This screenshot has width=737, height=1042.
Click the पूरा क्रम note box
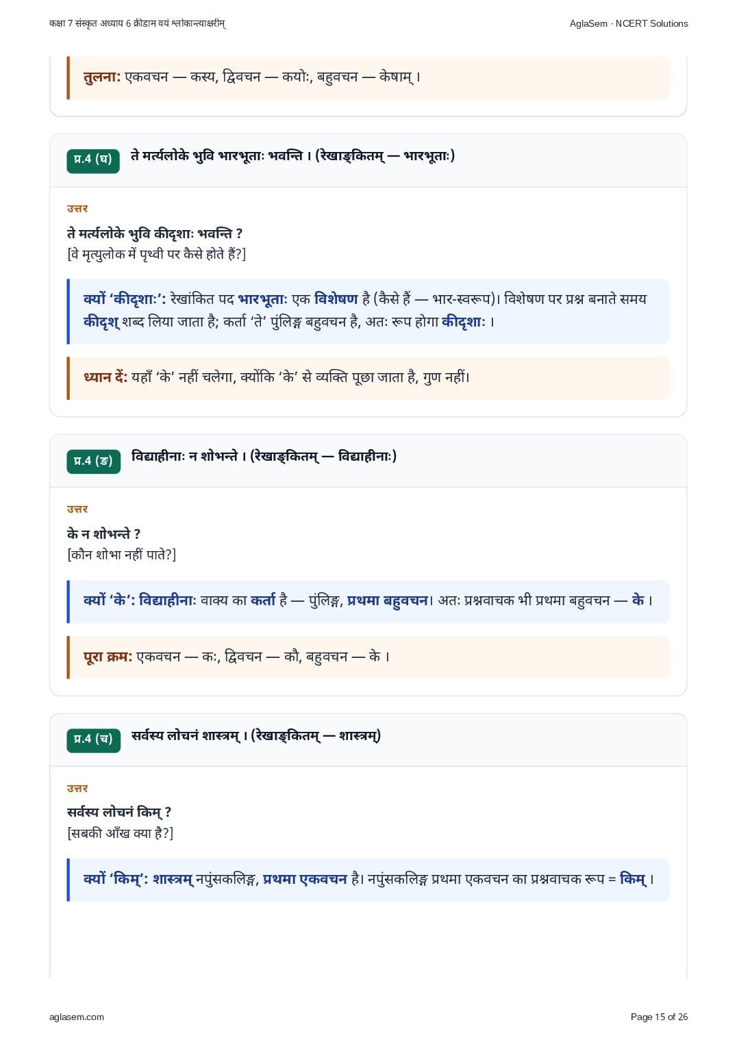(x=368, y=657)
